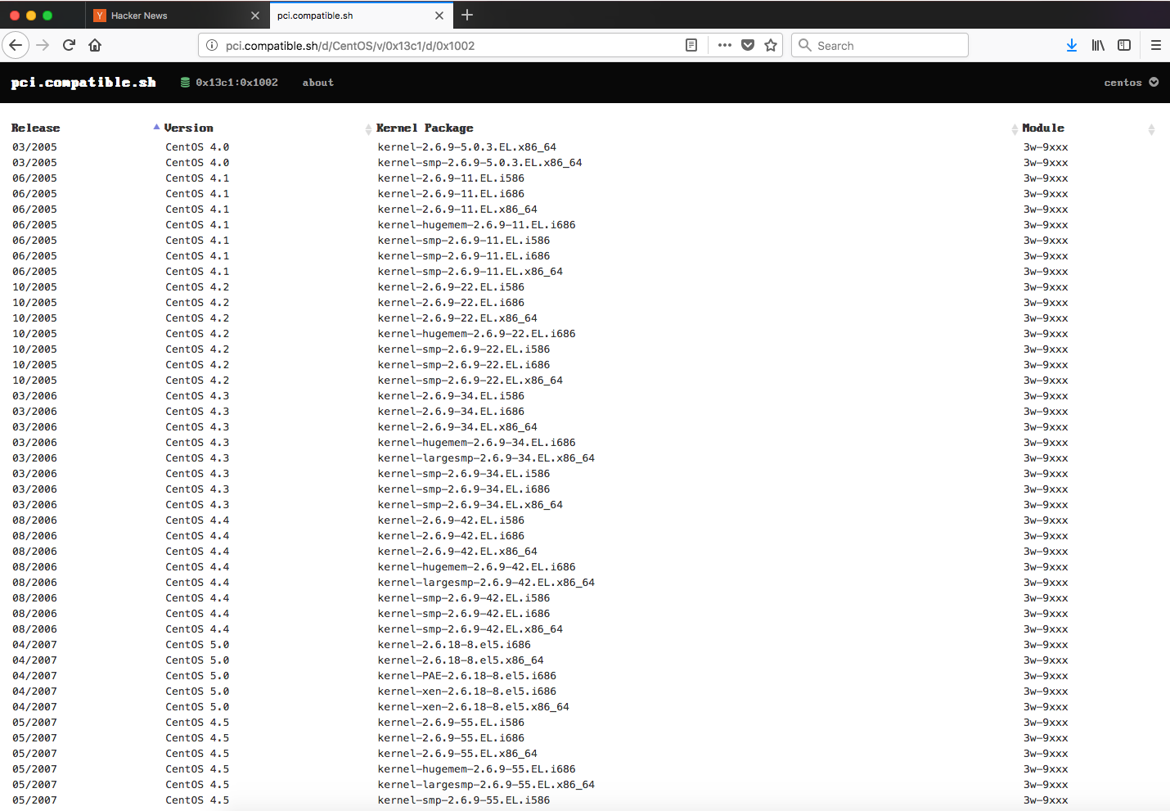Screen dimensions: 1170x811
Task: Open Firefox hamburger menu
Action: point(1156,45)
